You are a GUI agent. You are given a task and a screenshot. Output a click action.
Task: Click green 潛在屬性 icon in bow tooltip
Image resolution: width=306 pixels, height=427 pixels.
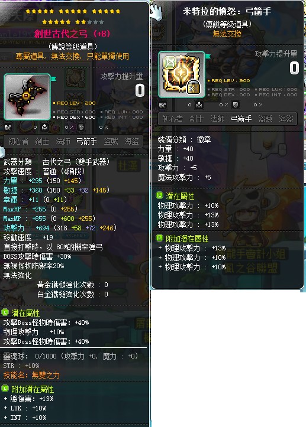click(5, 312)
